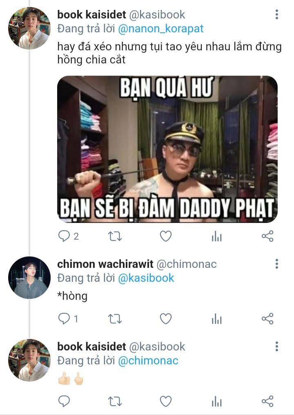
Task: Share chimon wachirawit's reply tweet
Action: click(267, 319)
